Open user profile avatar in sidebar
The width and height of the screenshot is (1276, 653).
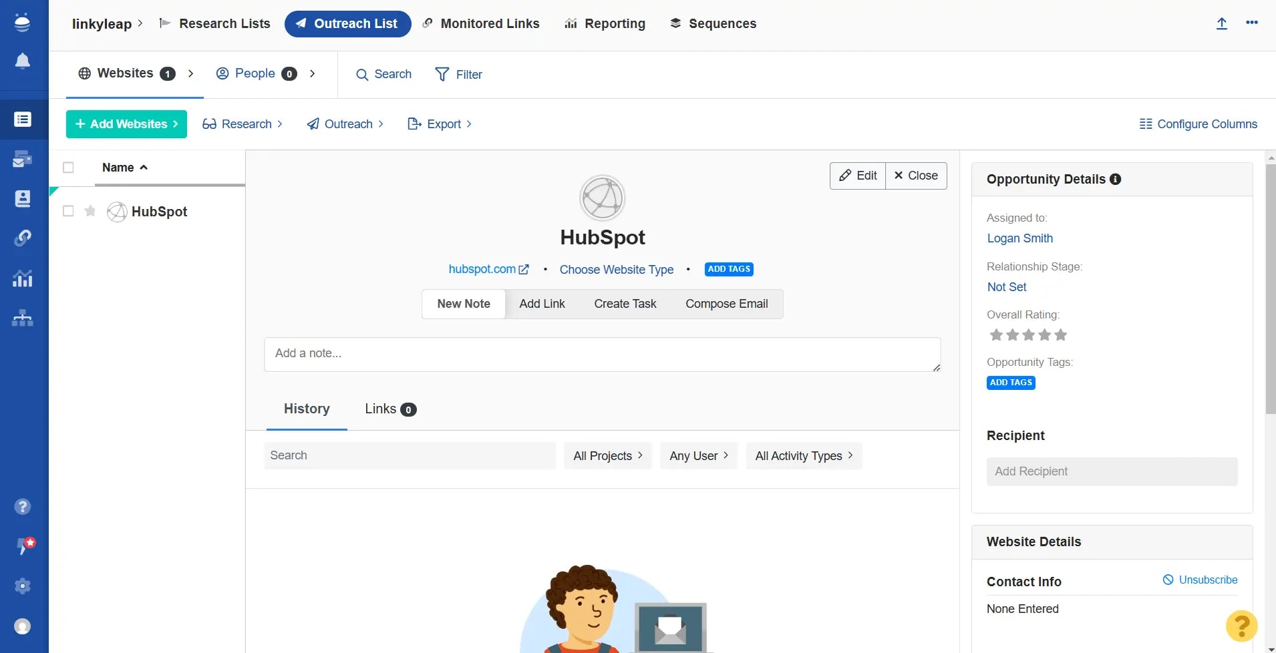(x=22, y=626)
